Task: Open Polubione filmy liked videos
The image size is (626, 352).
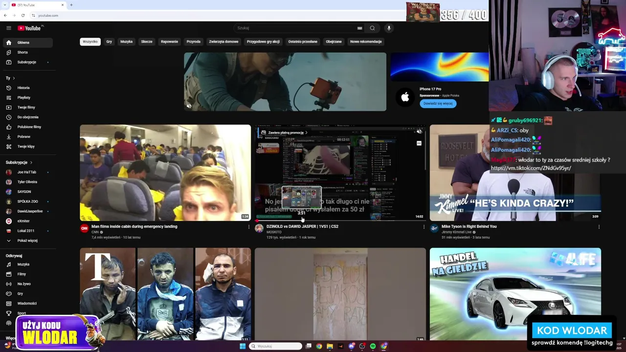Action: tap(27, 127)
